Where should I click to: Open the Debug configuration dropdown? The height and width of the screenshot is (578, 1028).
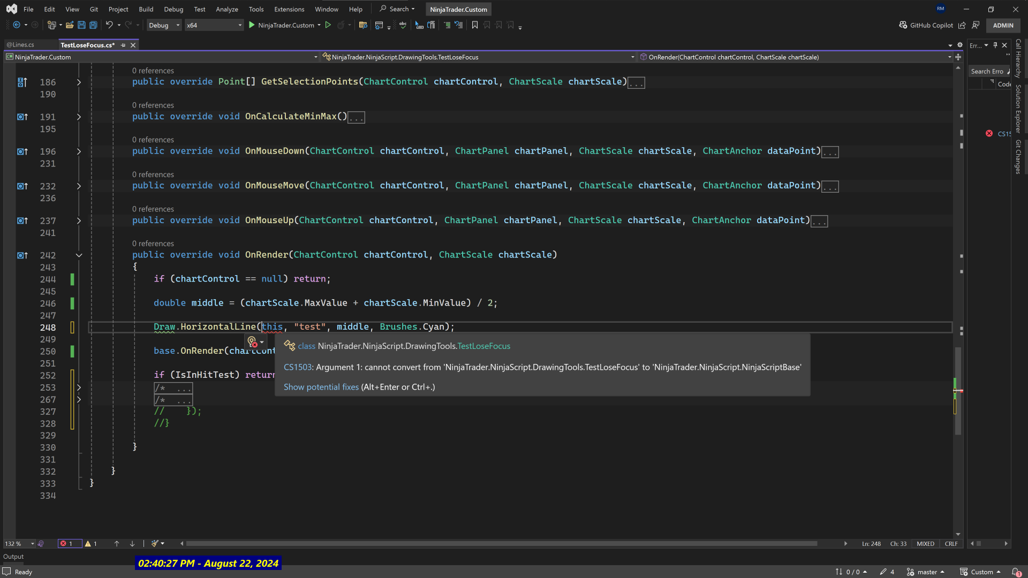(164, 25)
